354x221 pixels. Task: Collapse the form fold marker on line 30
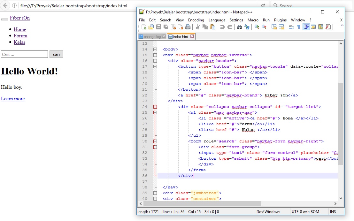click(155, 141)
